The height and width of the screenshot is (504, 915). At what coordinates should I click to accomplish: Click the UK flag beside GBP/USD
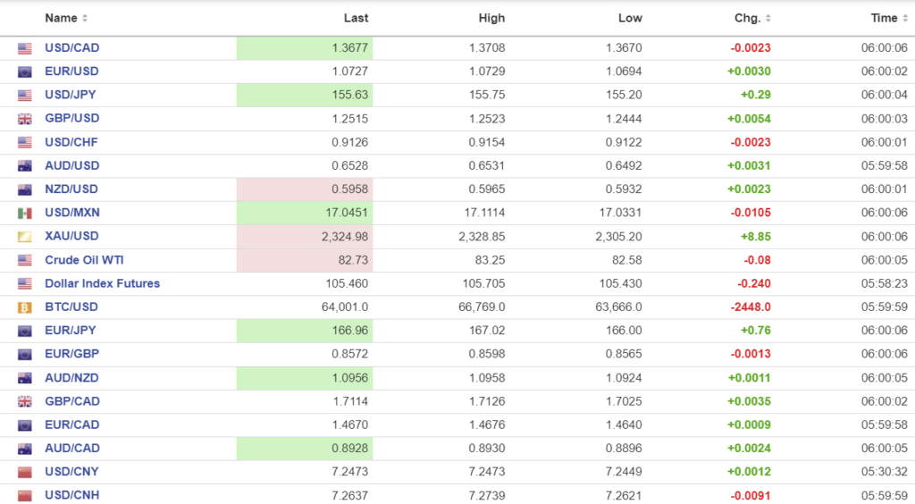25,119
